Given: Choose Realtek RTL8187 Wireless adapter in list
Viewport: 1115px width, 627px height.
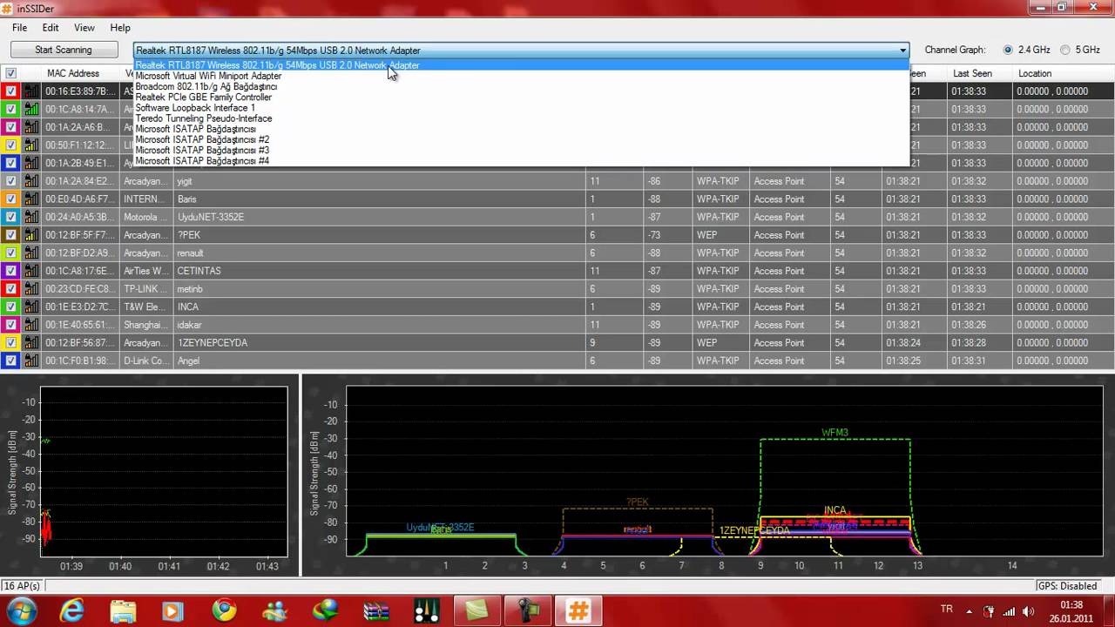Looking at the screenshot, I should [521, 65].
